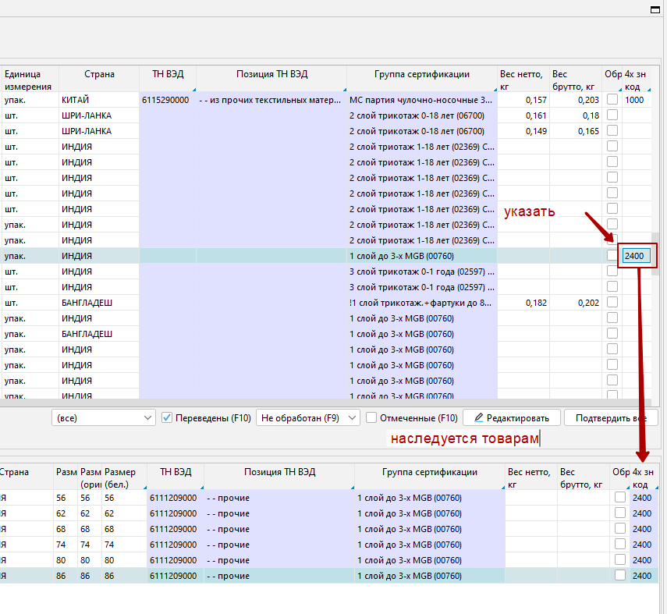
Task: Click the МС партия чулочно-носочные certification cell
Action: point(421,100)
